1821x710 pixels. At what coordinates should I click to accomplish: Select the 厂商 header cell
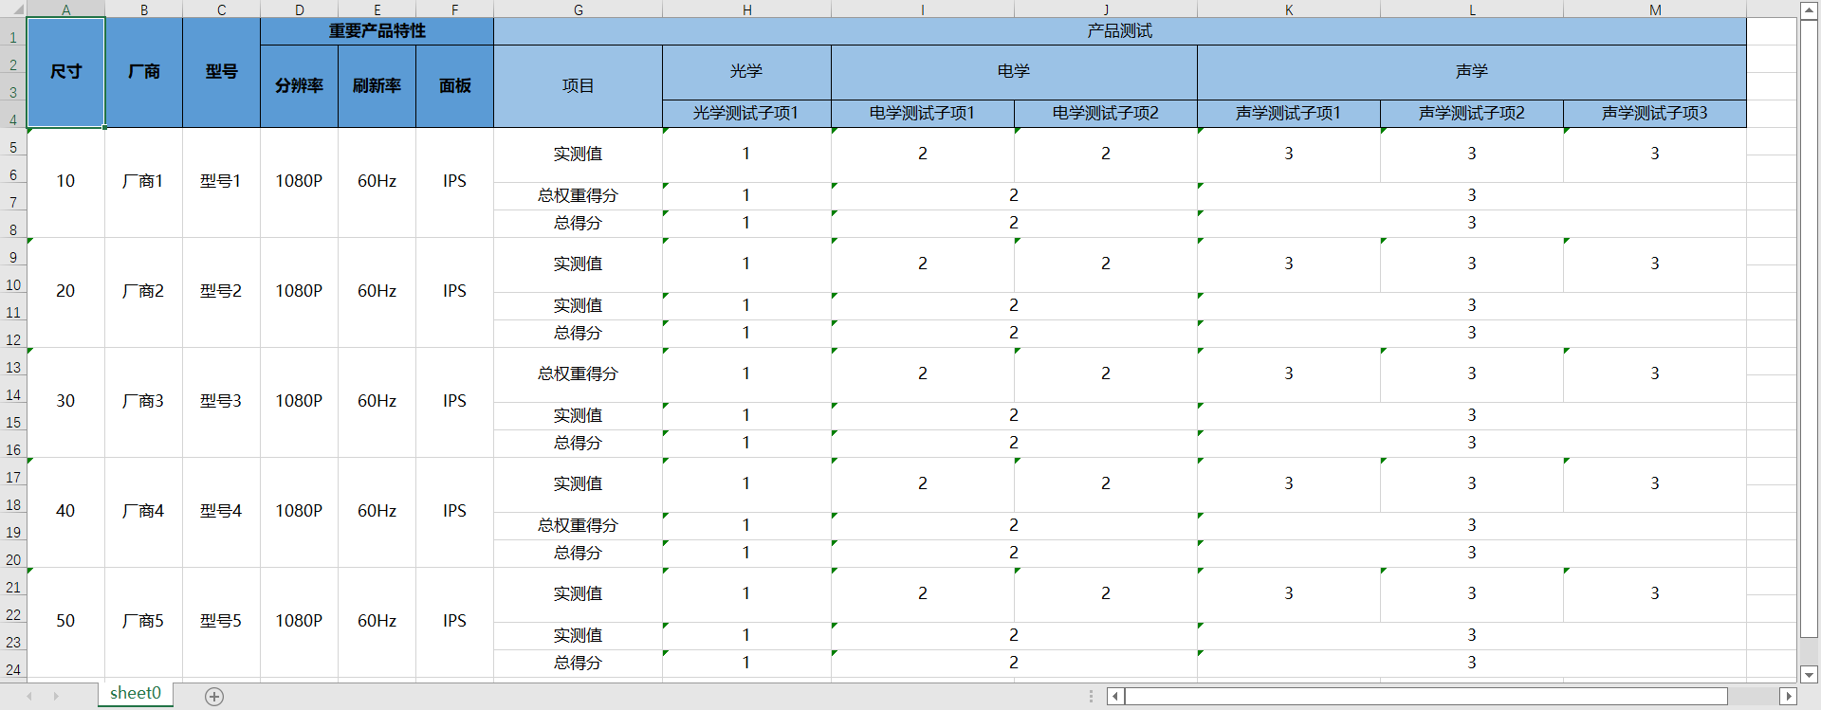tap(143, 72)
